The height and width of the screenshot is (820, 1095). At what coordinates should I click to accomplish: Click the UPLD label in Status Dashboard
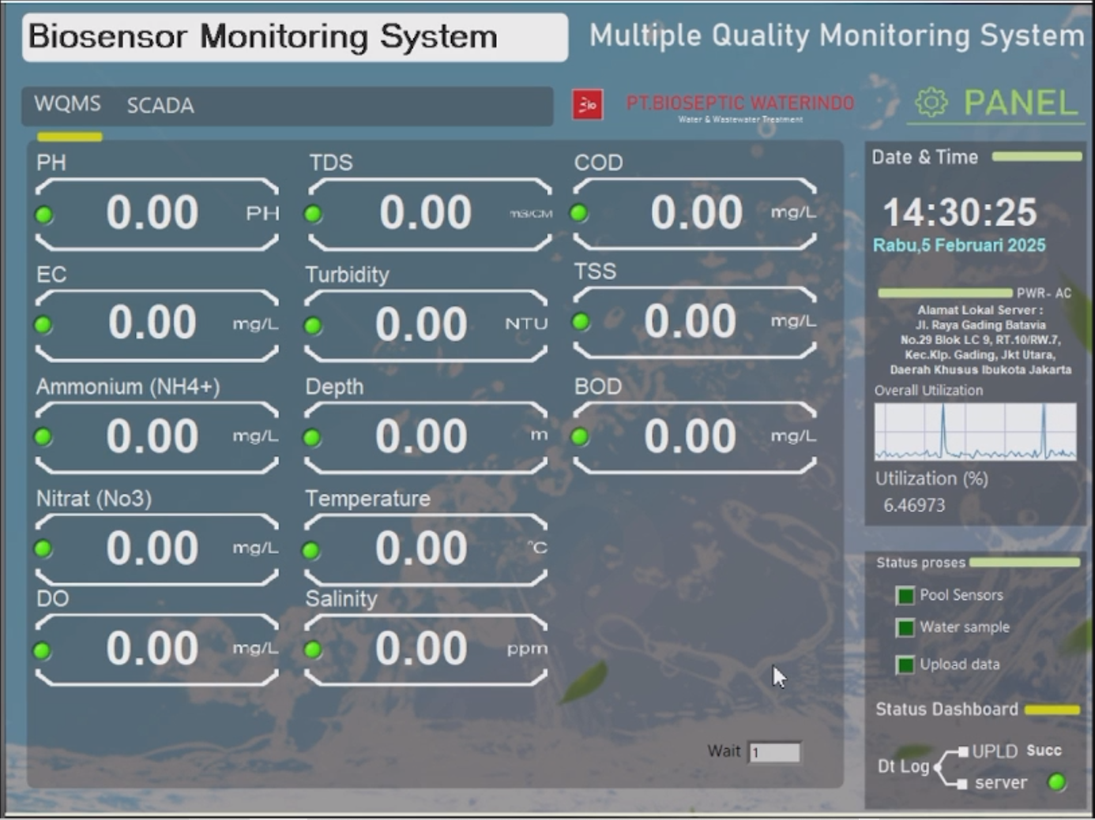point(994,751)
